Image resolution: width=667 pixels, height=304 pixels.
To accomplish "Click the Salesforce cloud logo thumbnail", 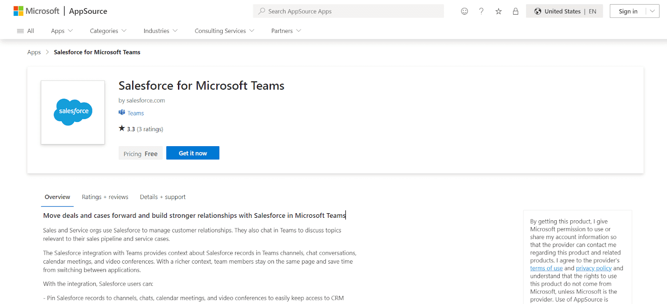I will pos(73,112).
